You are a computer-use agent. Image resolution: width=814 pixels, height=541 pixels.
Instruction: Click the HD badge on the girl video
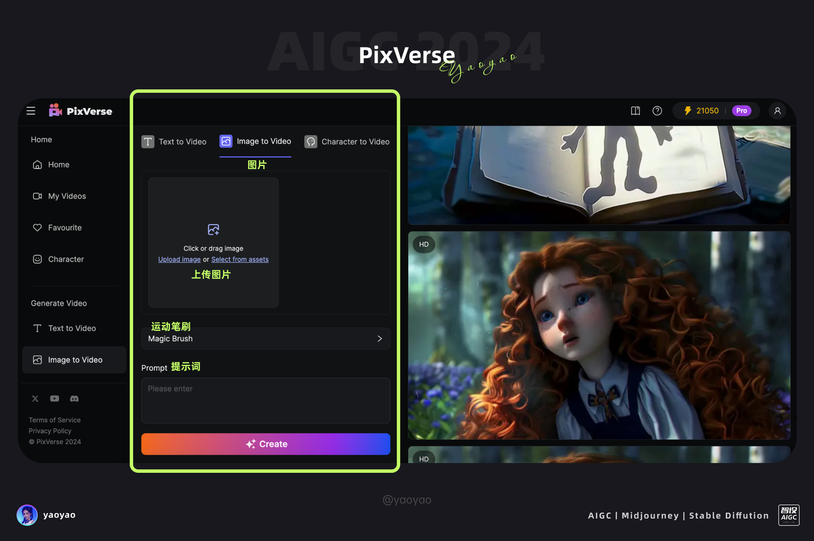click(x=424, y=244)
